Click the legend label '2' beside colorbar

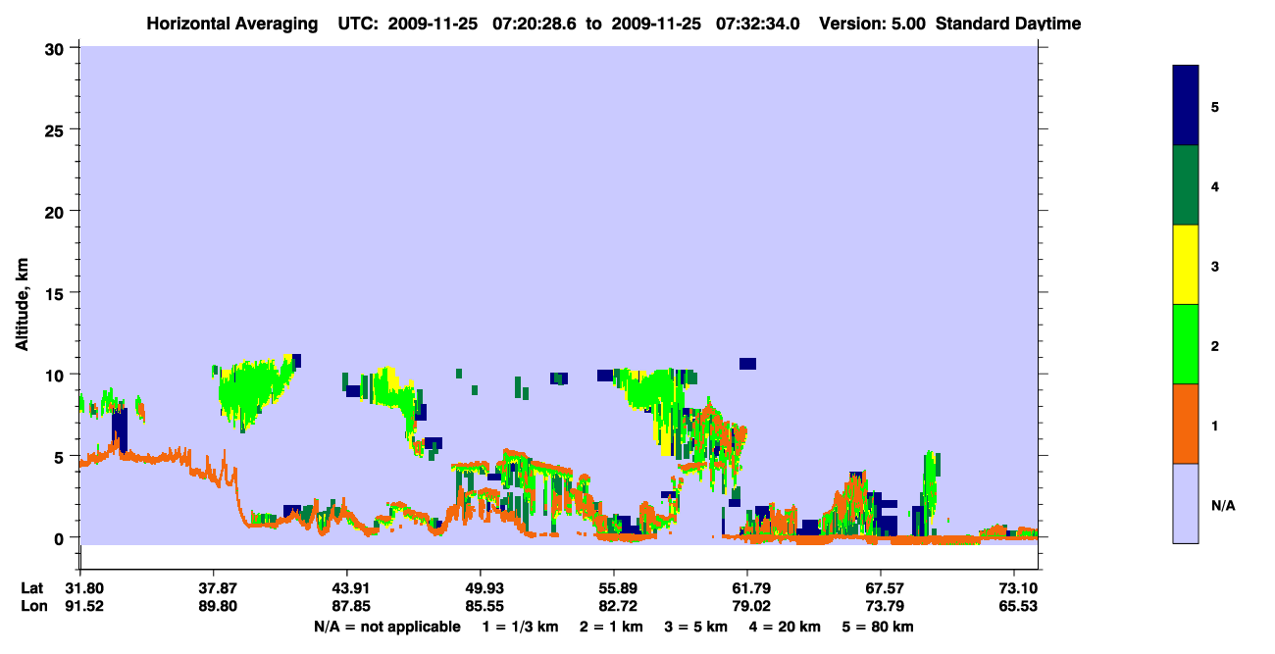coord(1215,345)
